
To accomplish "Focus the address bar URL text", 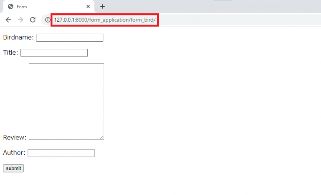I will 104,20.
